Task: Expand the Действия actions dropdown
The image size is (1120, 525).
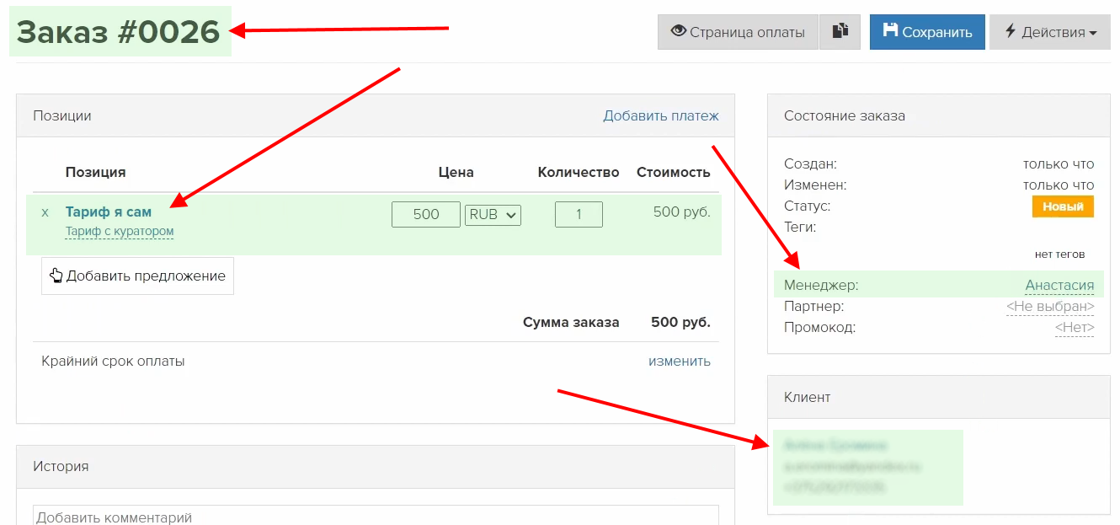Action: coord(1049,32)
